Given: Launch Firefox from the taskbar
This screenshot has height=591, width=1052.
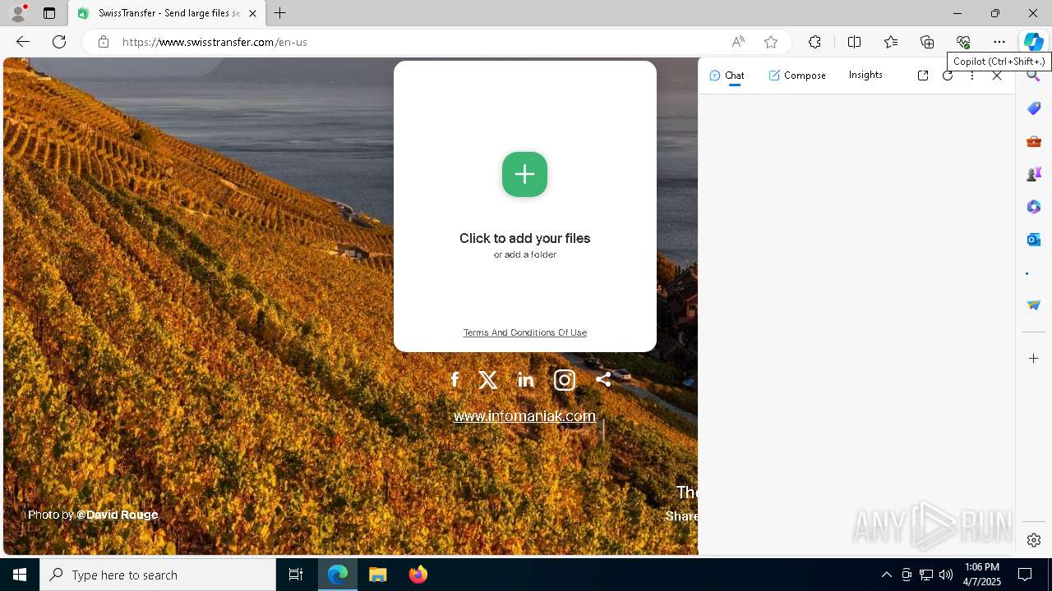Looking at the screenshot, I should pos(418,575).
